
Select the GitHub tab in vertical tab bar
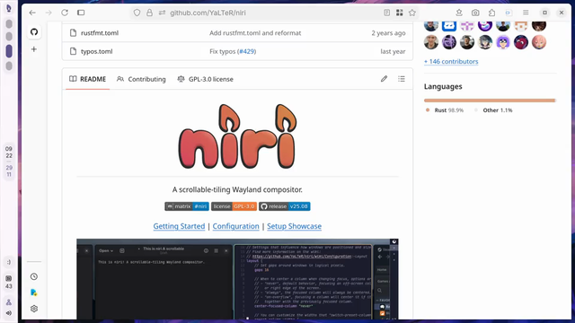[34, 32]
